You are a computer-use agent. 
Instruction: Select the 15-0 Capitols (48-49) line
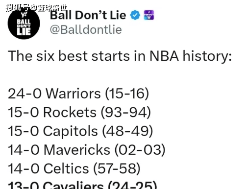tap(80, 131)
